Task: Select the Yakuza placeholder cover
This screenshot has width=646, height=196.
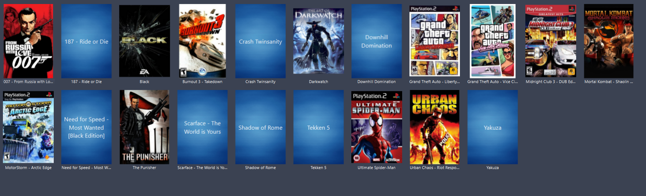Action: (492, 127)
